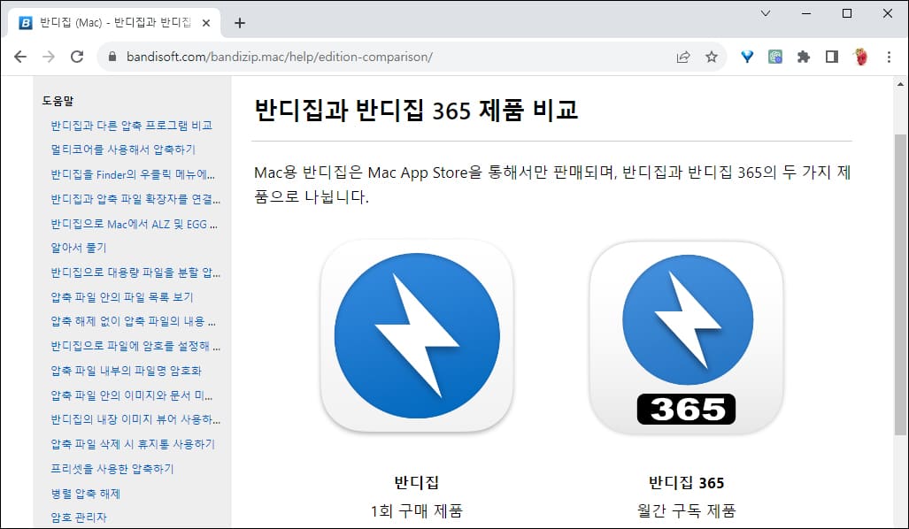Click the browser back navigation arrow
Screen dimensions: 909x529
19,56
